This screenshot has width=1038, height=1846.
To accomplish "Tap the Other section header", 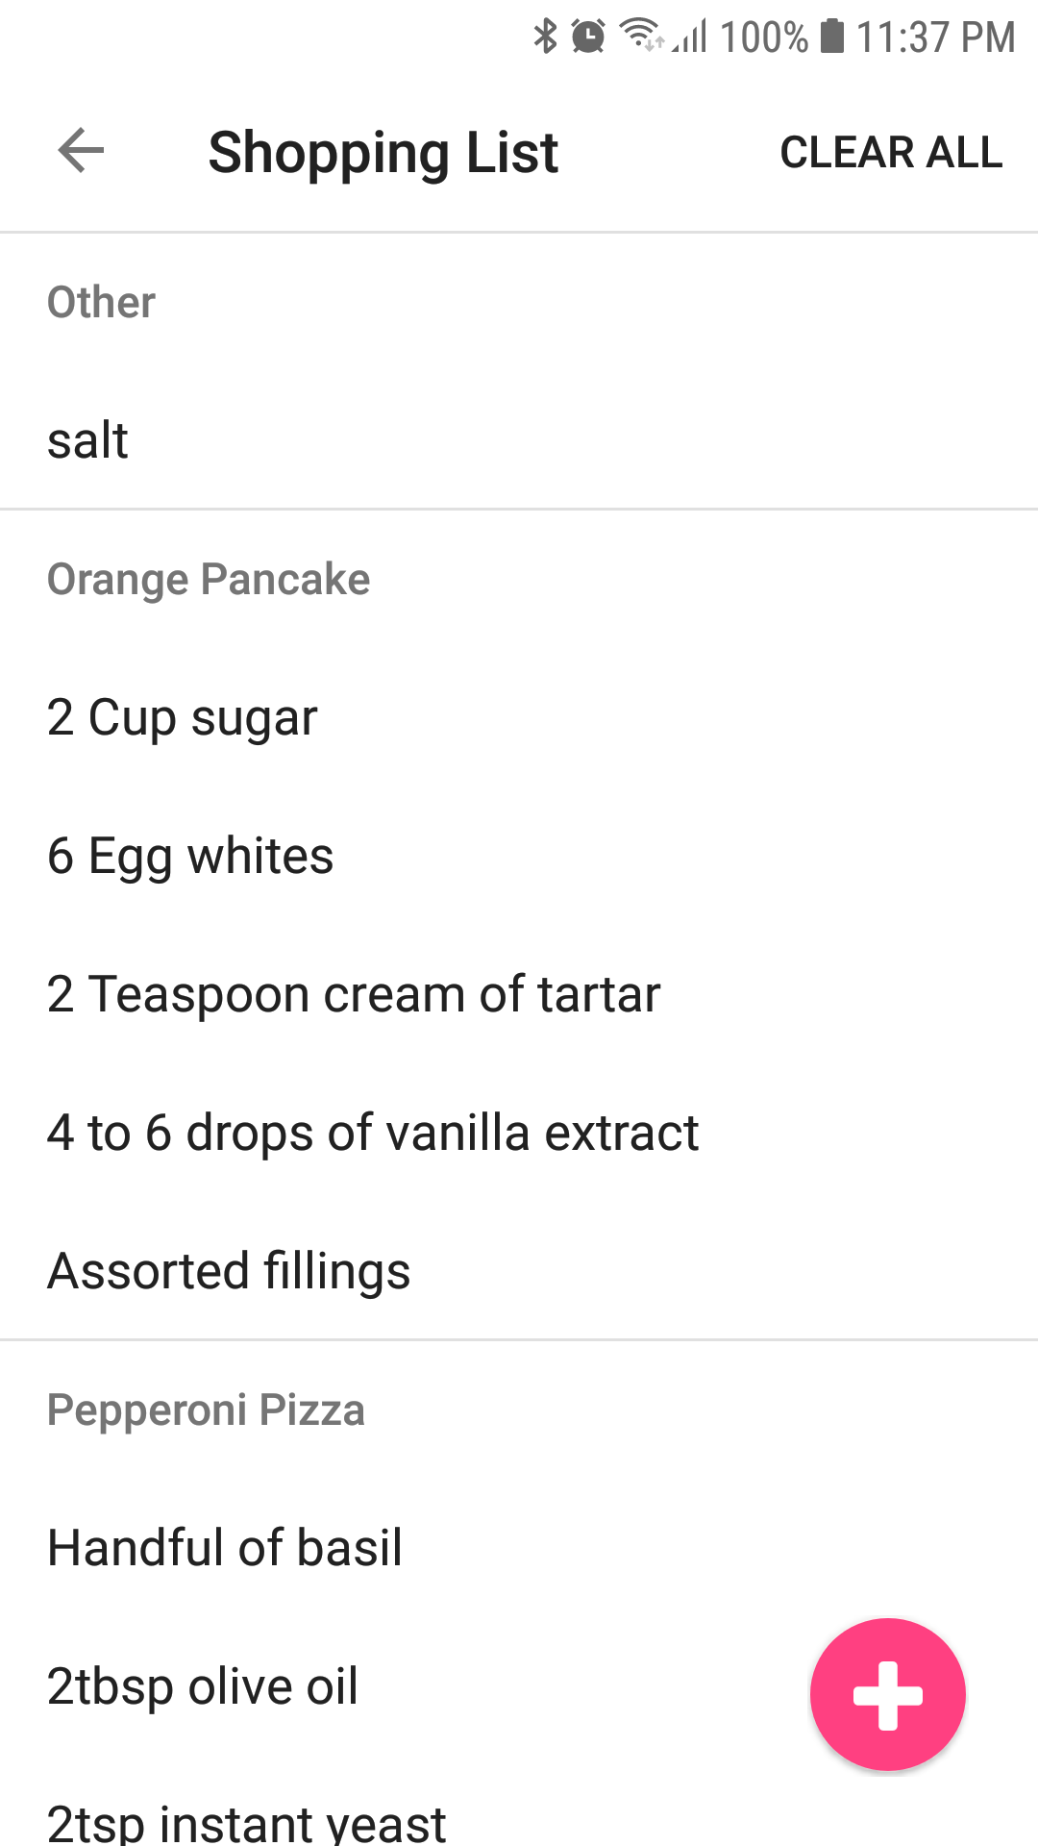I will click(101, 302).
